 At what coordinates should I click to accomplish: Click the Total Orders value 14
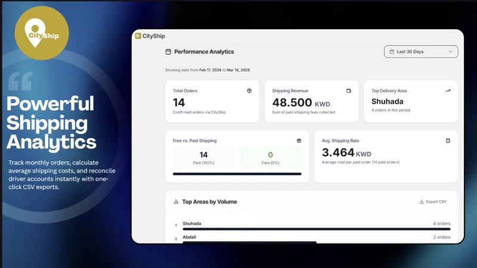tap(179, 102)
